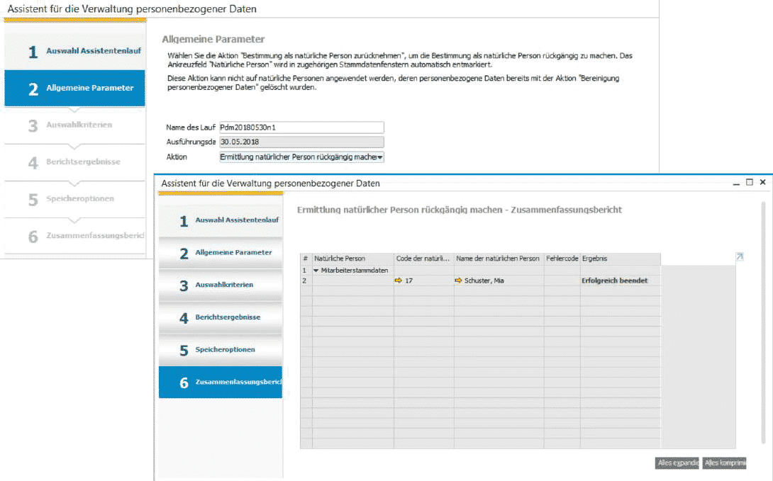773x481 pixels.
Task: Click the # column header
Action: [x=306, y=259]
